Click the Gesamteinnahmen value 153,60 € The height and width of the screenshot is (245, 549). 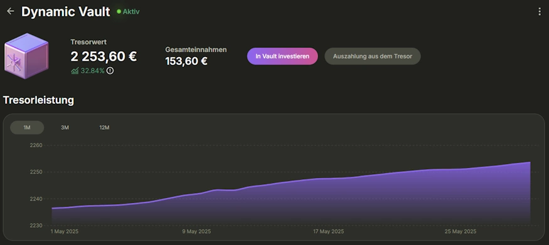point(186,61)
